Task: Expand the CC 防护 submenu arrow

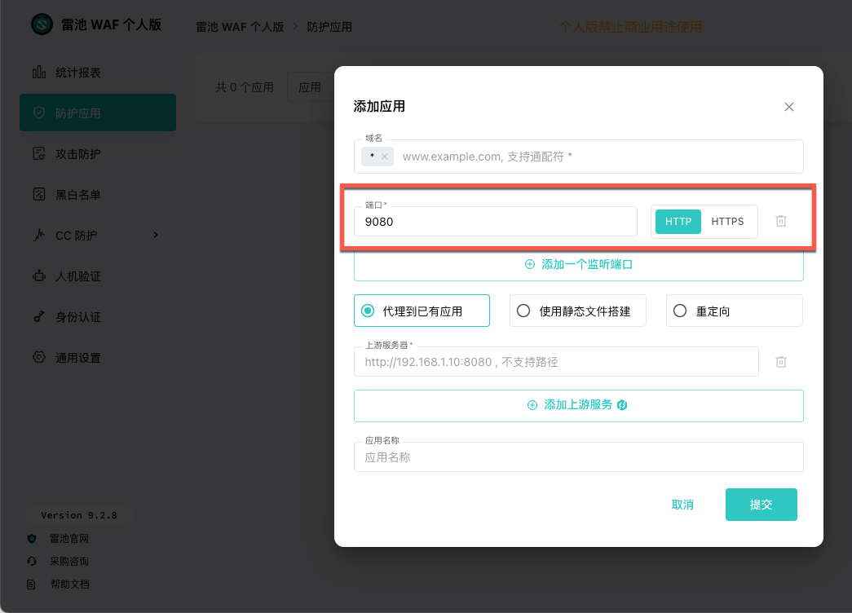Action: tap(156, 236)
